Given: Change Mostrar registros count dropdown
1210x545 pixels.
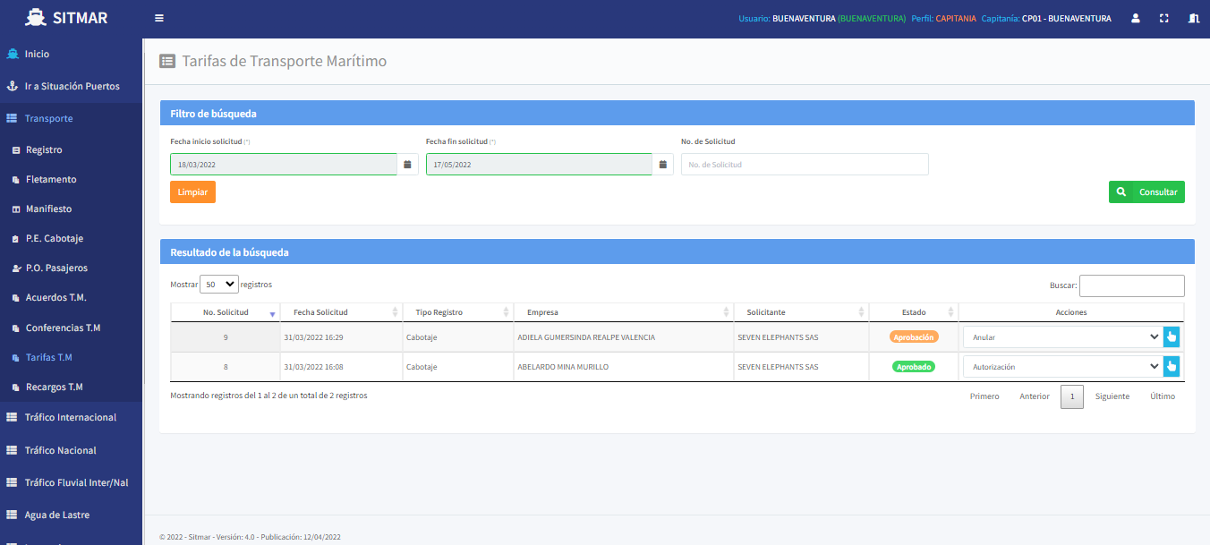Looking at the screenshot, I should (x=219, y=285).
